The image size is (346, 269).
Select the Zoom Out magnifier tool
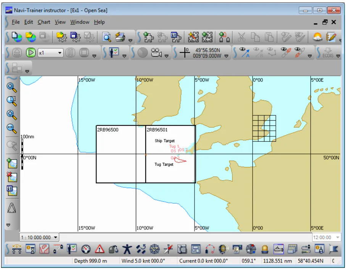tap(12, 129)
